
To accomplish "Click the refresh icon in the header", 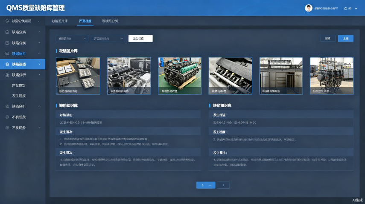I will click(345, 8).
